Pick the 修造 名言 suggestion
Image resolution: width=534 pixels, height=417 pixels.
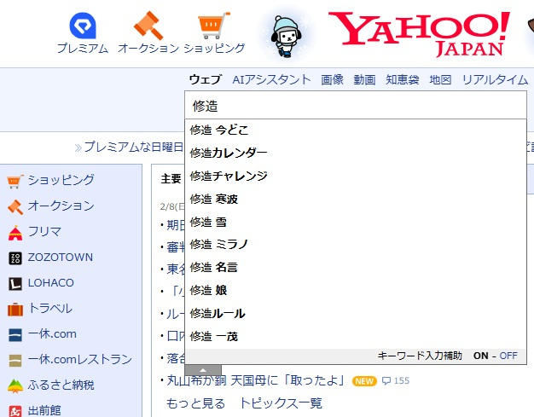pyautogui.click(x=214, y=268)
